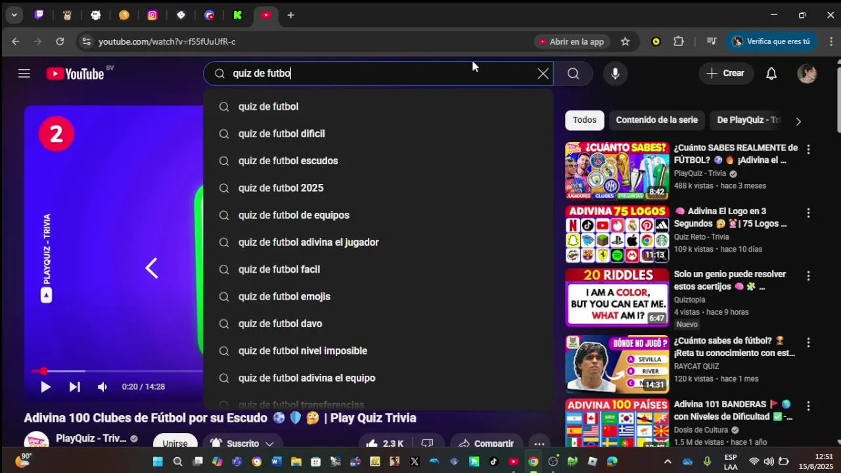
Task: Open a new browser tab
Action: [x=290, y=15]
